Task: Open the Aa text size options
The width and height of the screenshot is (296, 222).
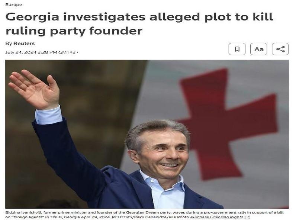Action: coord(258,49)
